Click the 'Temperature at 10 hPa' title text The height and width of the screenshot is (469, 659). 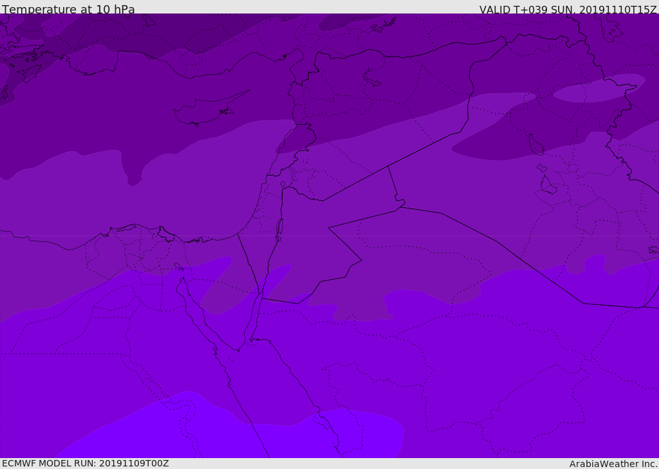click(x=68, y=9)
